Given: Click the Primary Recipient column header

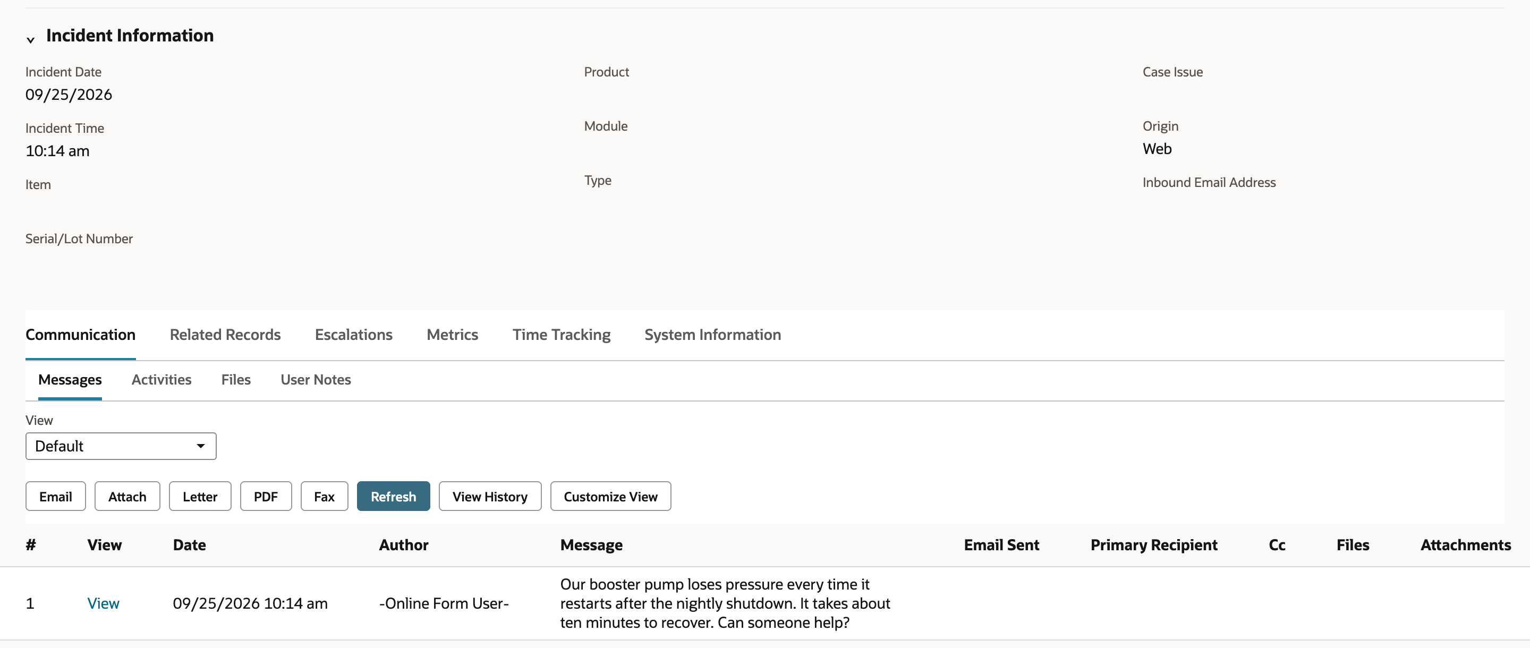Looking at the screenshot, I should (1154, 544).
